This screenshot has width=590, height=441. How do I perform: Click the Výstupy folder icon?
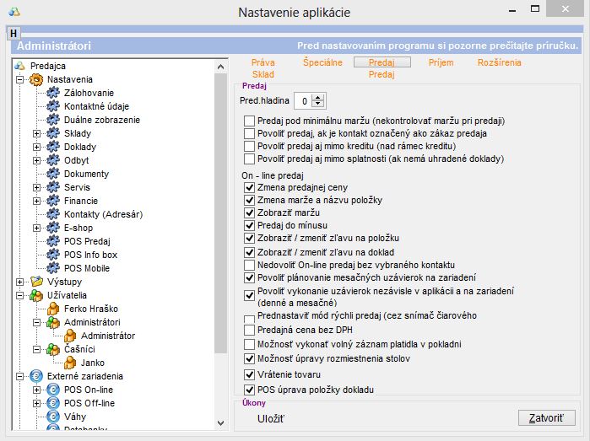[x=36, y=282]
